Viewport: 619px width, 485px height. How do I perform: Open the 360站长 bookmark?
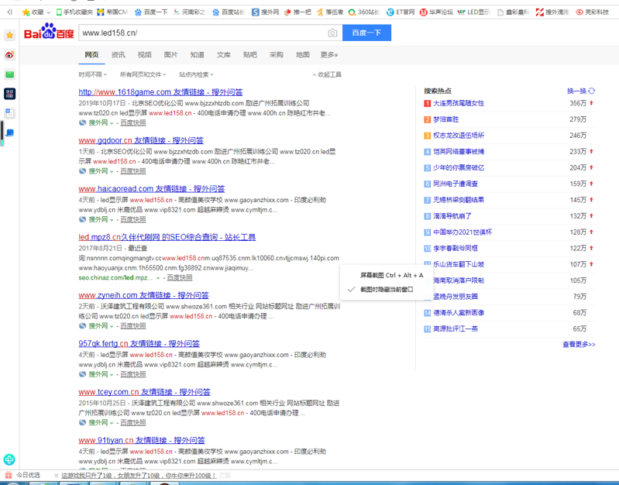point(364,12)
